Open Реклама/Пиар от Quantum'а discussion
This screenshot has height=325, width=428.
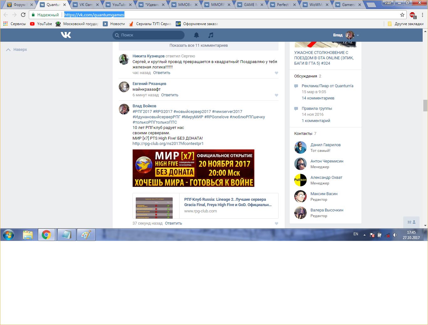pos(327,86)
